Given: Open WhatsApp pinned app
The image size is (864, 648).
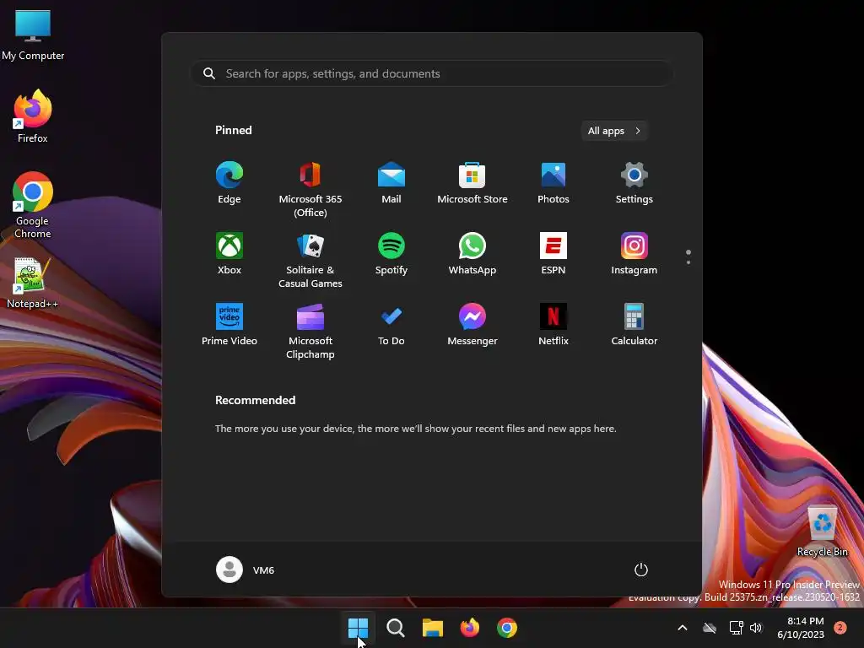Looking at the screenshot, I should click(x=472, y=253).
